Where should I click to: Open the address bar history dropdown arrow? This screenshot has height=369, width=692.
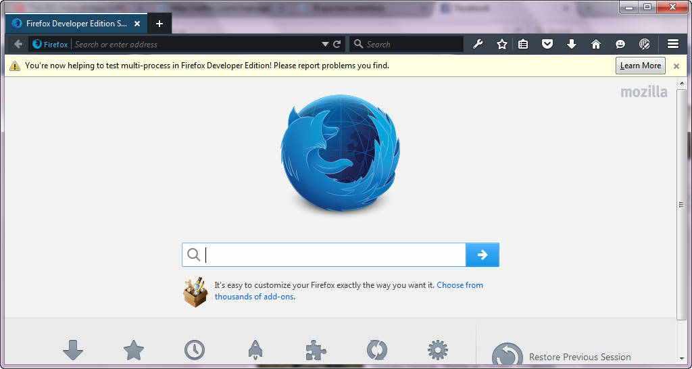coord(325,44)
